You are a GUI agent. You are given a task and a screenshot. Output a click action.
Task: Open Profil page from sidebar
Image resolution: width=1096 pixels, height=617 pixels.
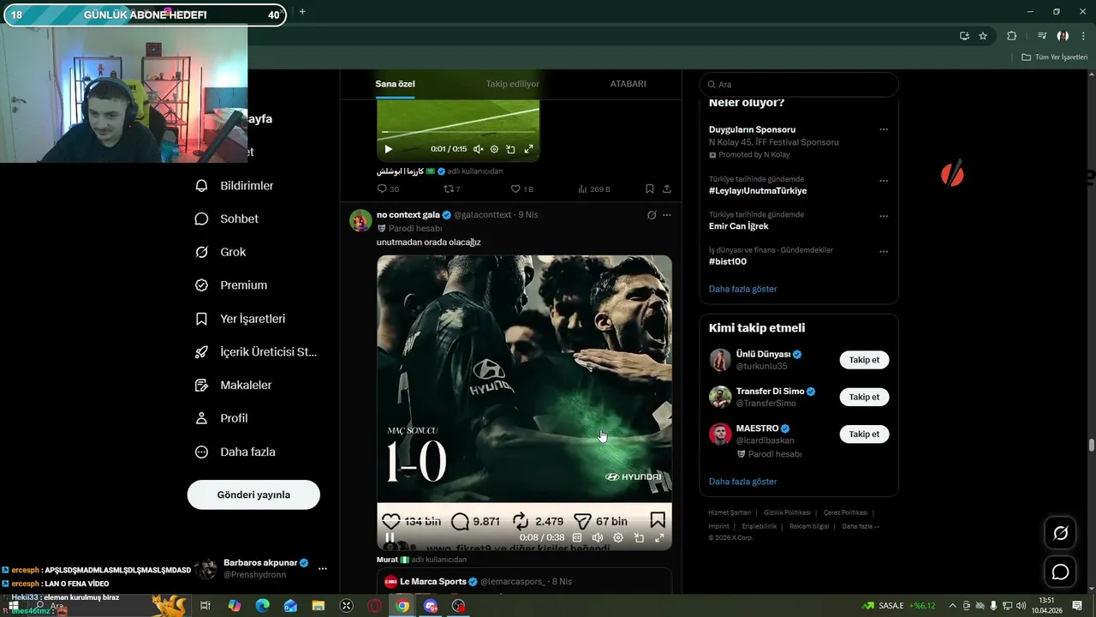tap(222, 418)
